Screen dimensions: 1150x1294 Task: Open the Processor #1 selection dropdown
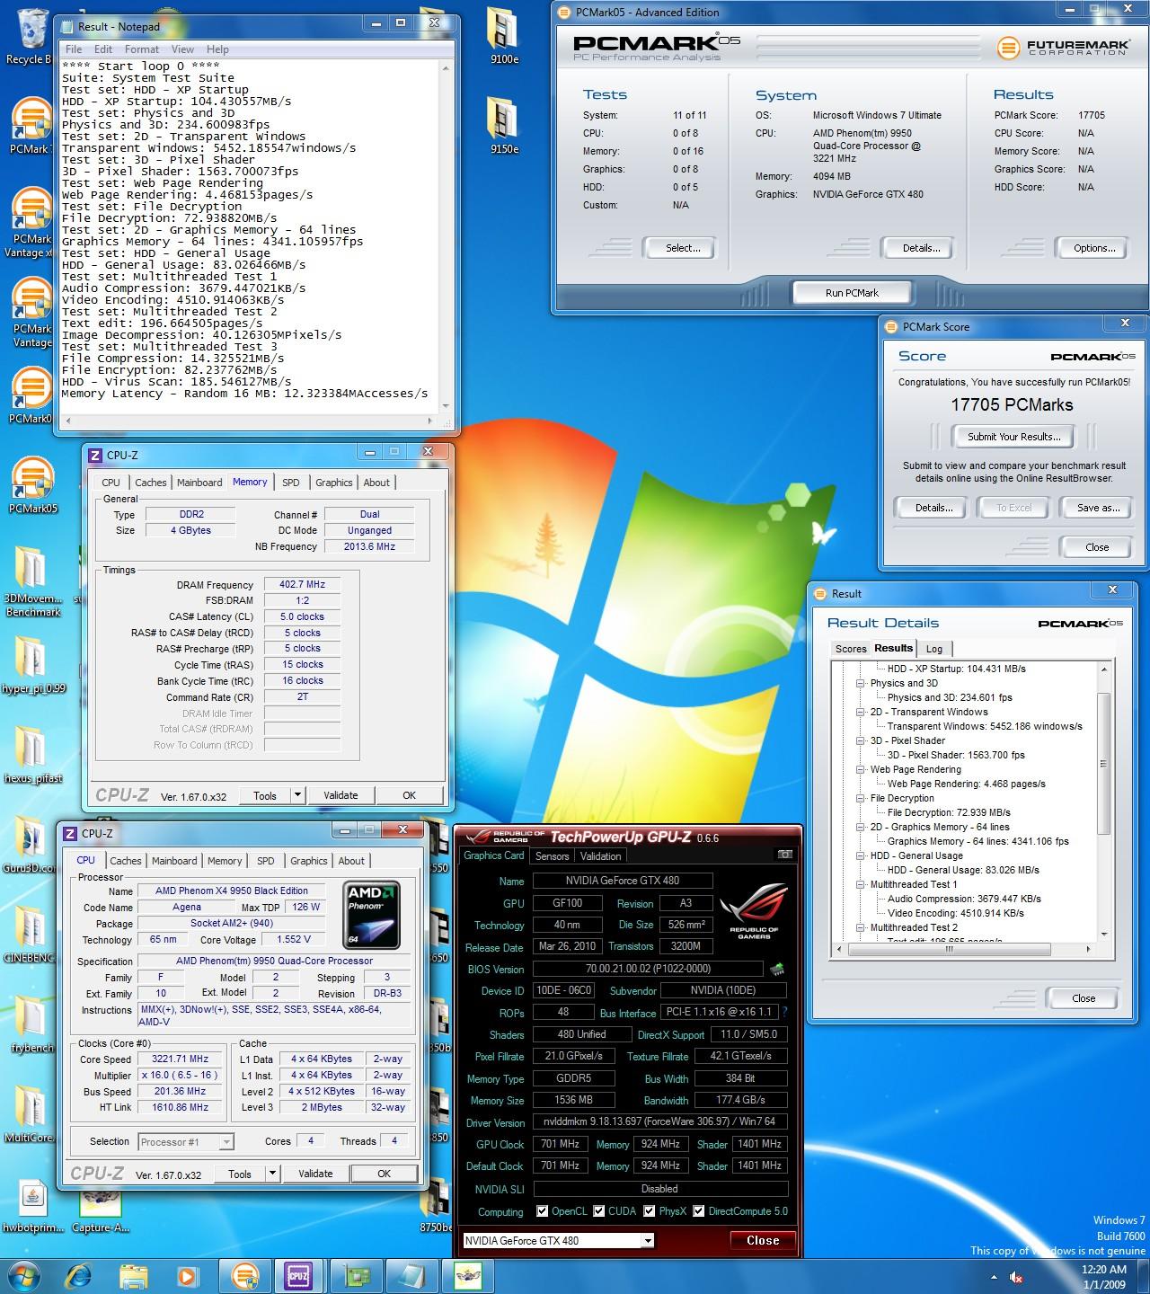(226, 1142)
